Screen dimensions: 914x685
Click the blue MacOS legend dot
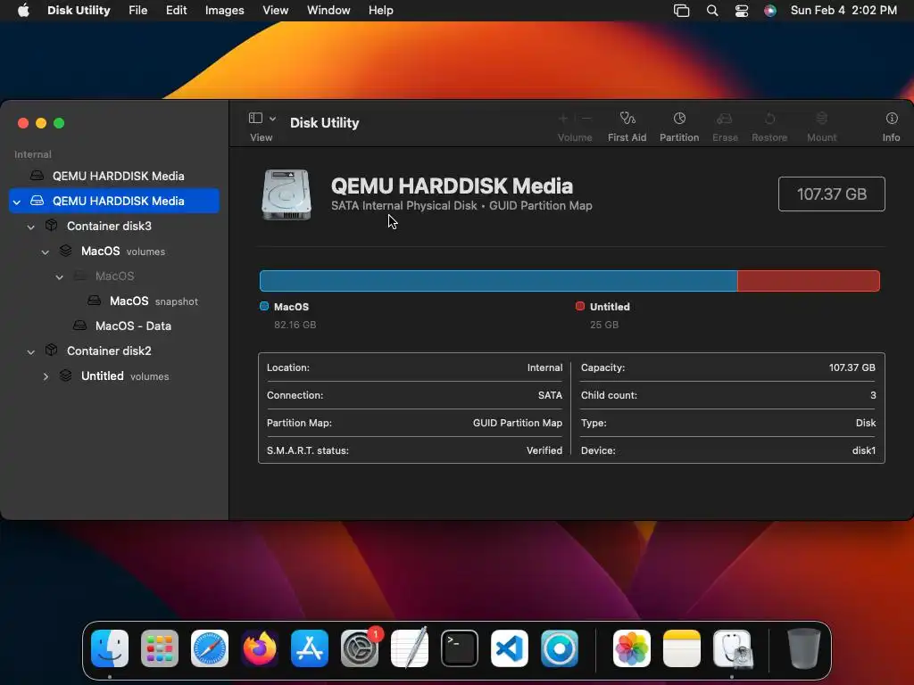pos(264,307)
